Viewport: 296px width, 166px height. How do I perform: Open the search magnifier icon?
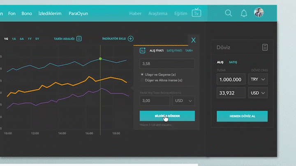pyautogui.click(x=229, y=13)
